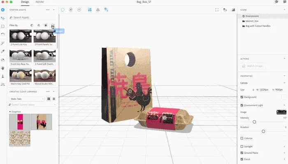Collapse the Graphics section triangle
Viewport: 288px width, 164px height.
point(10,112)
